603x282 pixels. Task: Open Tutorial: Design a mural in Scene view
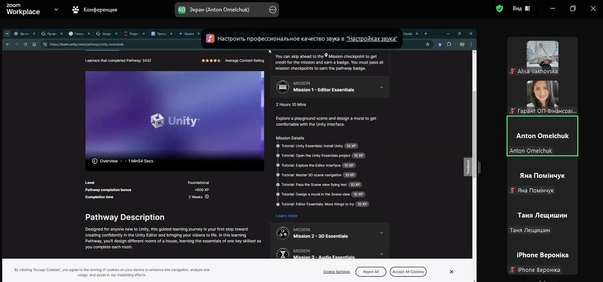316,195
